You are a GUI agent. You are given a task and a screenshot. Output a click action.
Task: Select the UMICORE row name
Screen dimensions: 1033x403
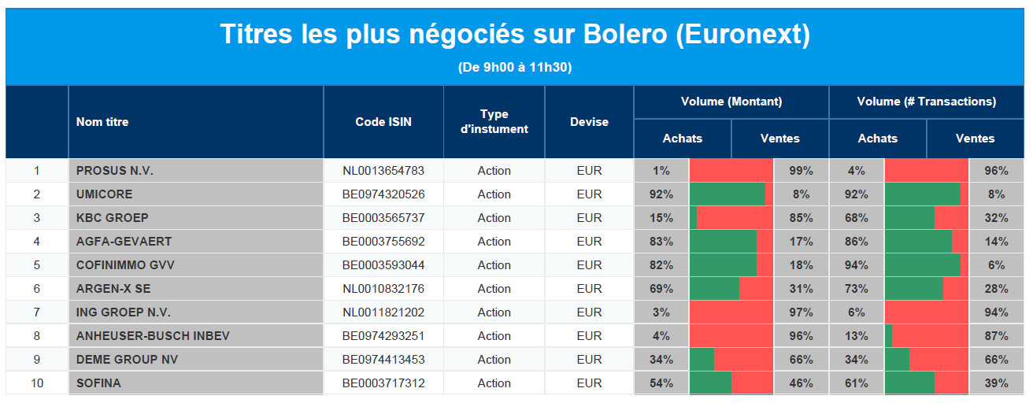click(x=105, y=194)
